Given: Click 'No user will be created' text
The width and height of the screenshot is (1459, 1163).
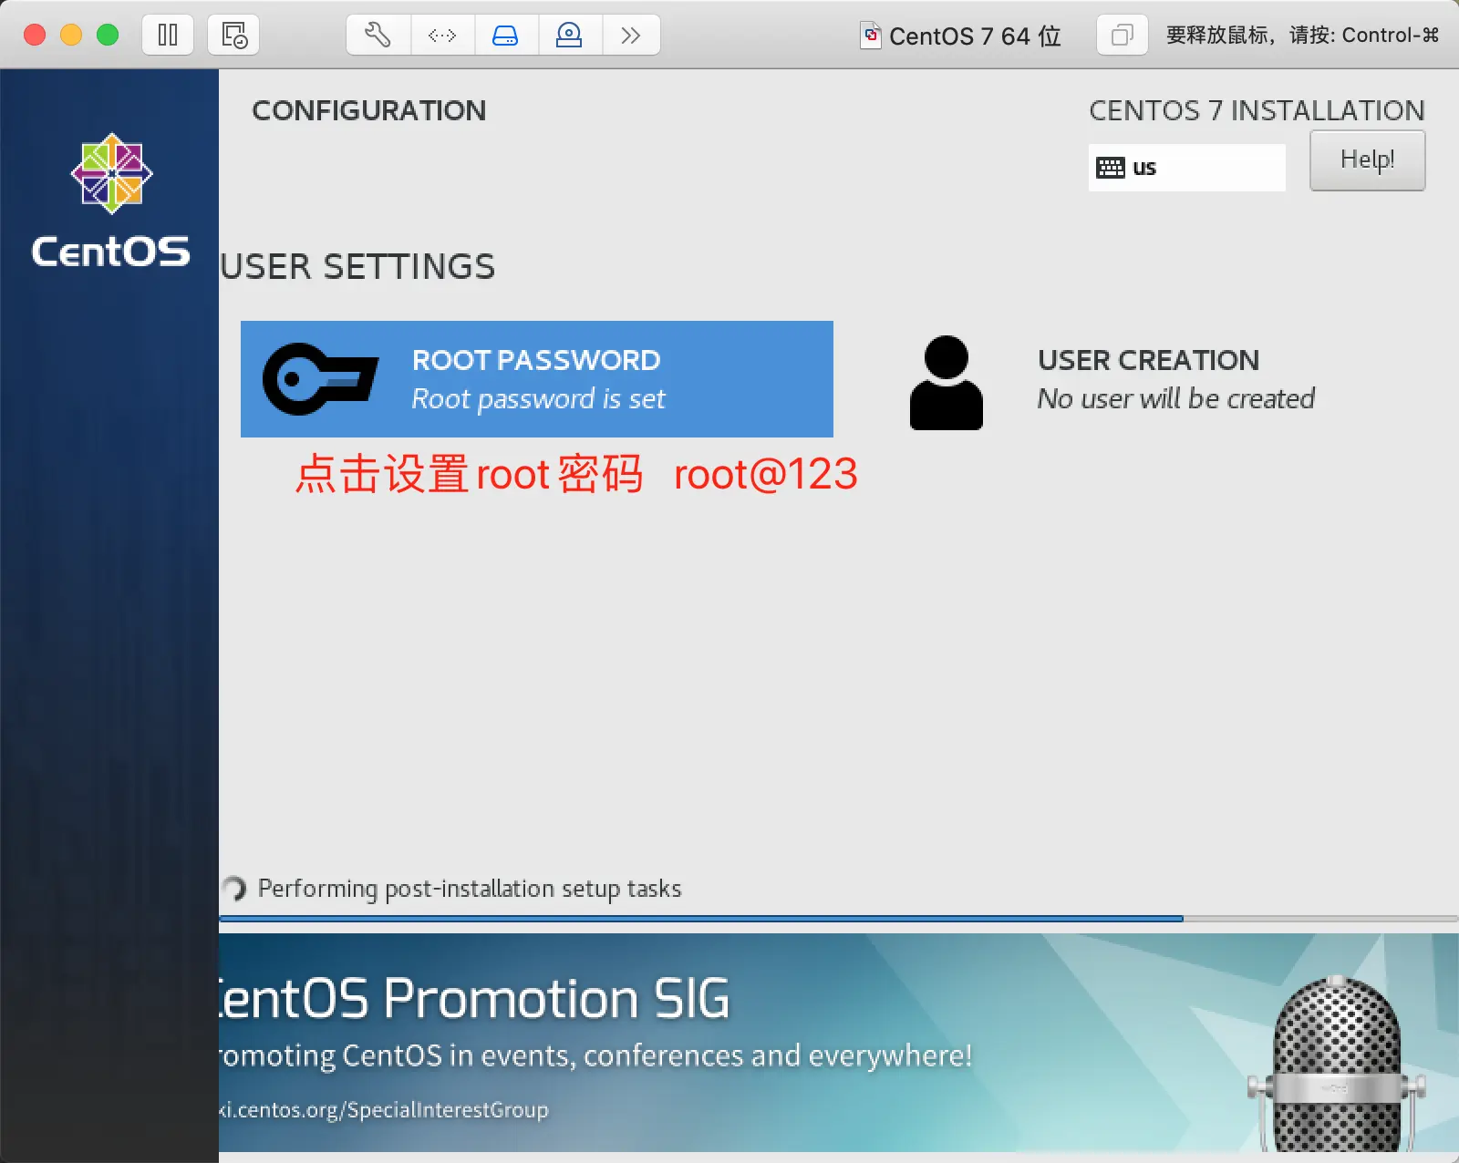Looking at the screenshot, I should pyautogui.click(x=1176, y=399).
